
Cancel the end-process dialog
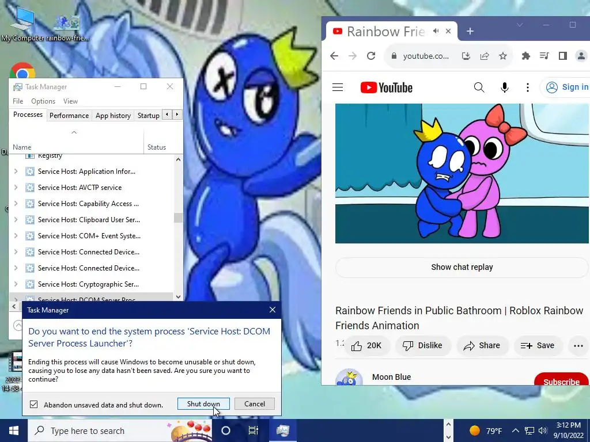(254, 403)
